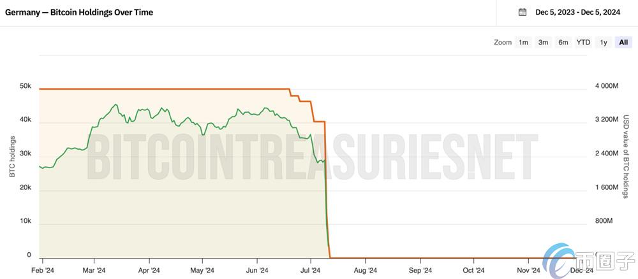Select the 1y zoom range

(603, 43)
